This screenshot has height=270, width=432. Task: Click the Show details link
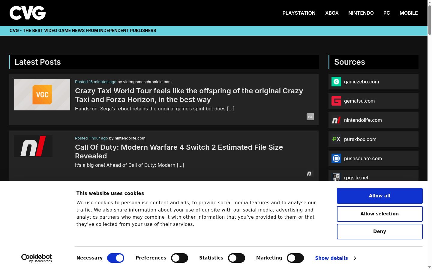point(331,258)
